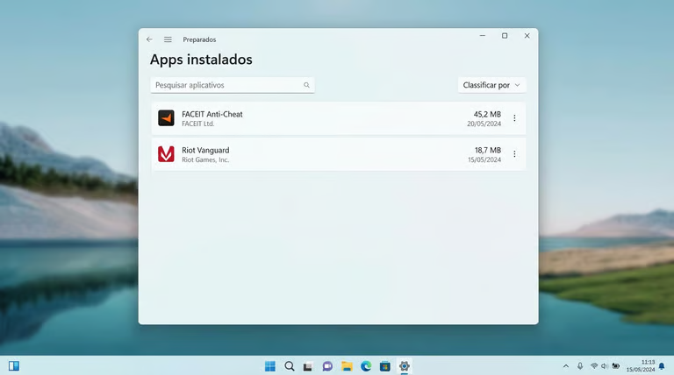674x375 pixels.
Task: Open taskbar Search
Action: (290, 366)
